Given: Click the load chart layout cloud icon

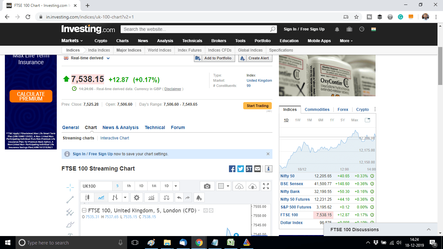Looking at the screenshot, I should click(239, 186).
